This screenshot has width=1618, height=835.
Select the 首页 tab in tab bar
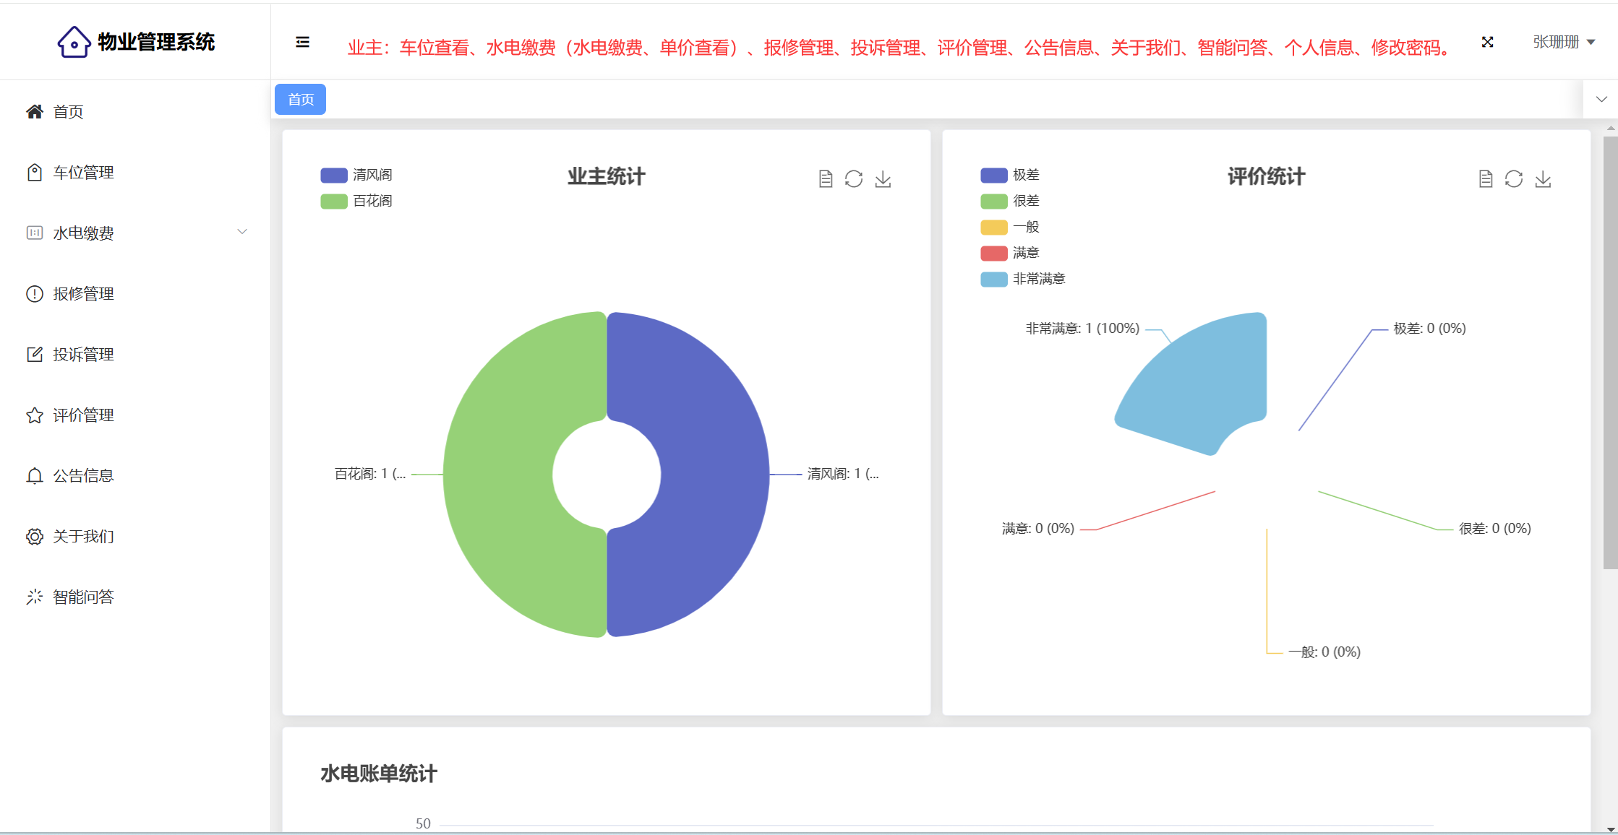pyautogui.click(x=300, y=99)
